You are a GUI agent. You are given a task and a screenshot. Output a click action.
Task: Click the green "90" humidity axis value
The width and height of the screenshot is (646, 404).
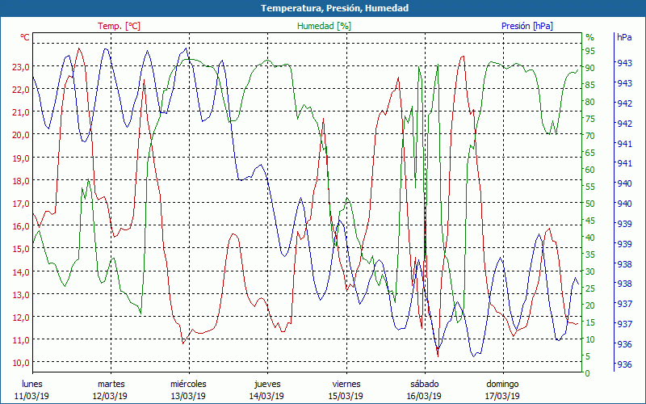point(590,68)
